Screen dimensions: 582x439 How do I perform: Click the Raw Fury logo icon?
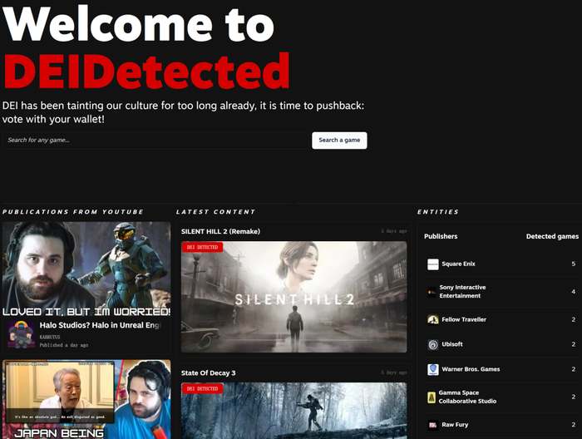pos(433,425)
